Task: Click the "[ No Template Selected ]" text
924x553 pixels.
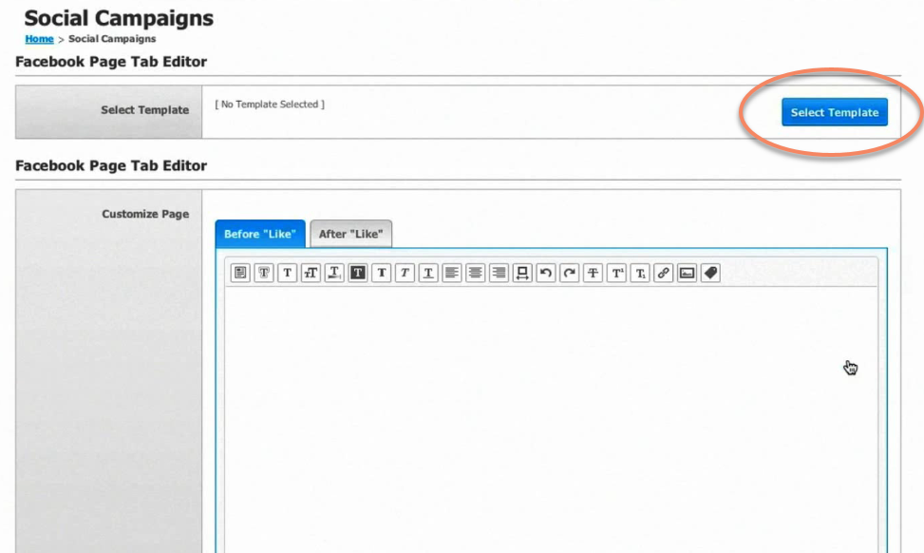Action: [270, 105]
